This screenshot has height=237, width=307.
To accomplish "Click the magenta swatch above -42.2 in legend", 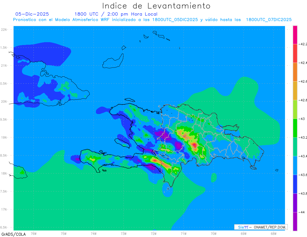I will tap(295, 35).
